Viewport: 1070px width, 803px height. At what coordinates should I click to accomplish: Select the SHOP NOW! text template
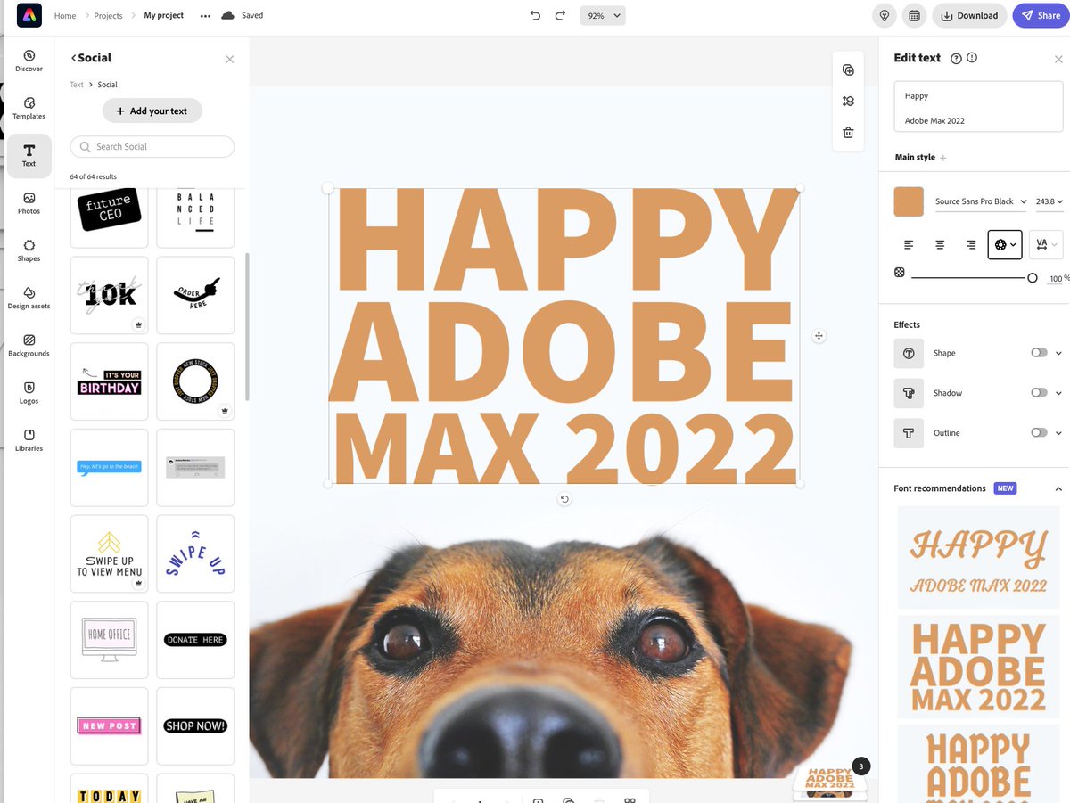[x=195, y=726]
